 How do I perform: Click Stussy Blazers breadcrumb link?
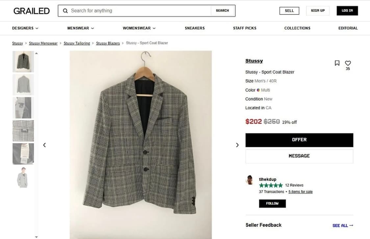(108, 43)
